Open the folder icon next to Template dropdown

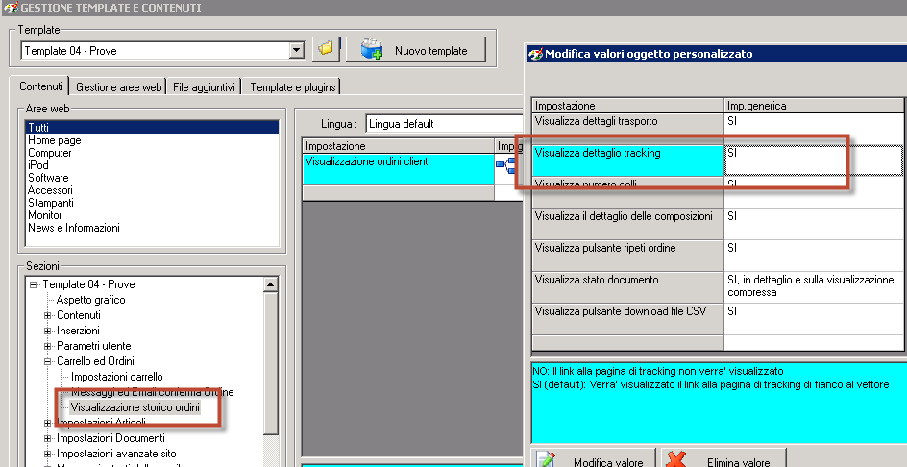pos(326,50)
